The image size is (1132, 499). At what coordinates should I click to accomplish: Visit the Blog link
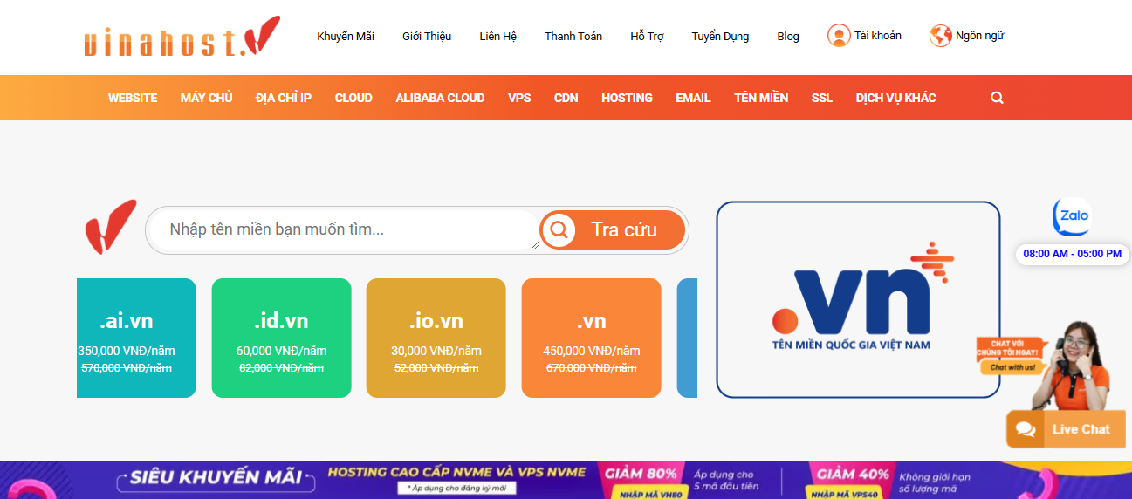(788, 37)
